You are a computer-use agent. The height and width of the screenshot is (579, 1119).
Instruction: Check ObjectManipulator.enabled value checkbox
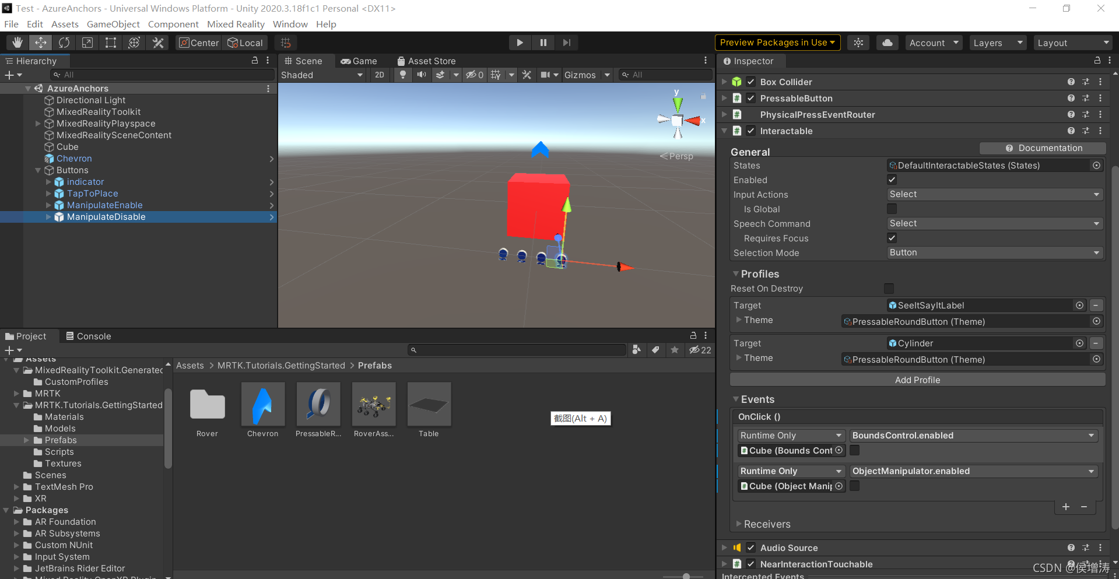click(854, 486)
